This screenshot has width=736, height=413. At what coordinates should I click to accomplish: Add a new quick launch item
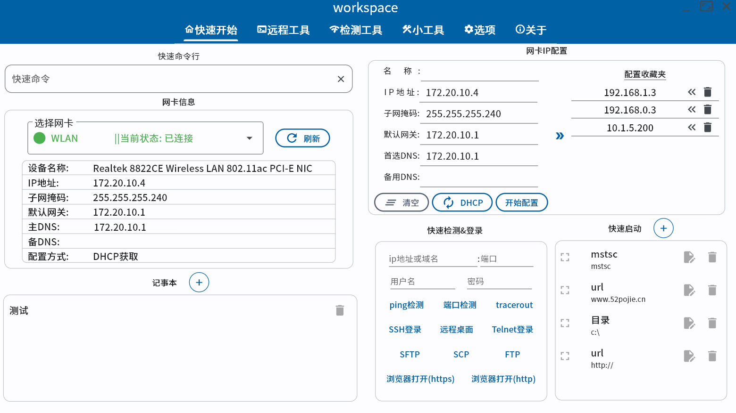pyautogui.click(x=663, y=228)
